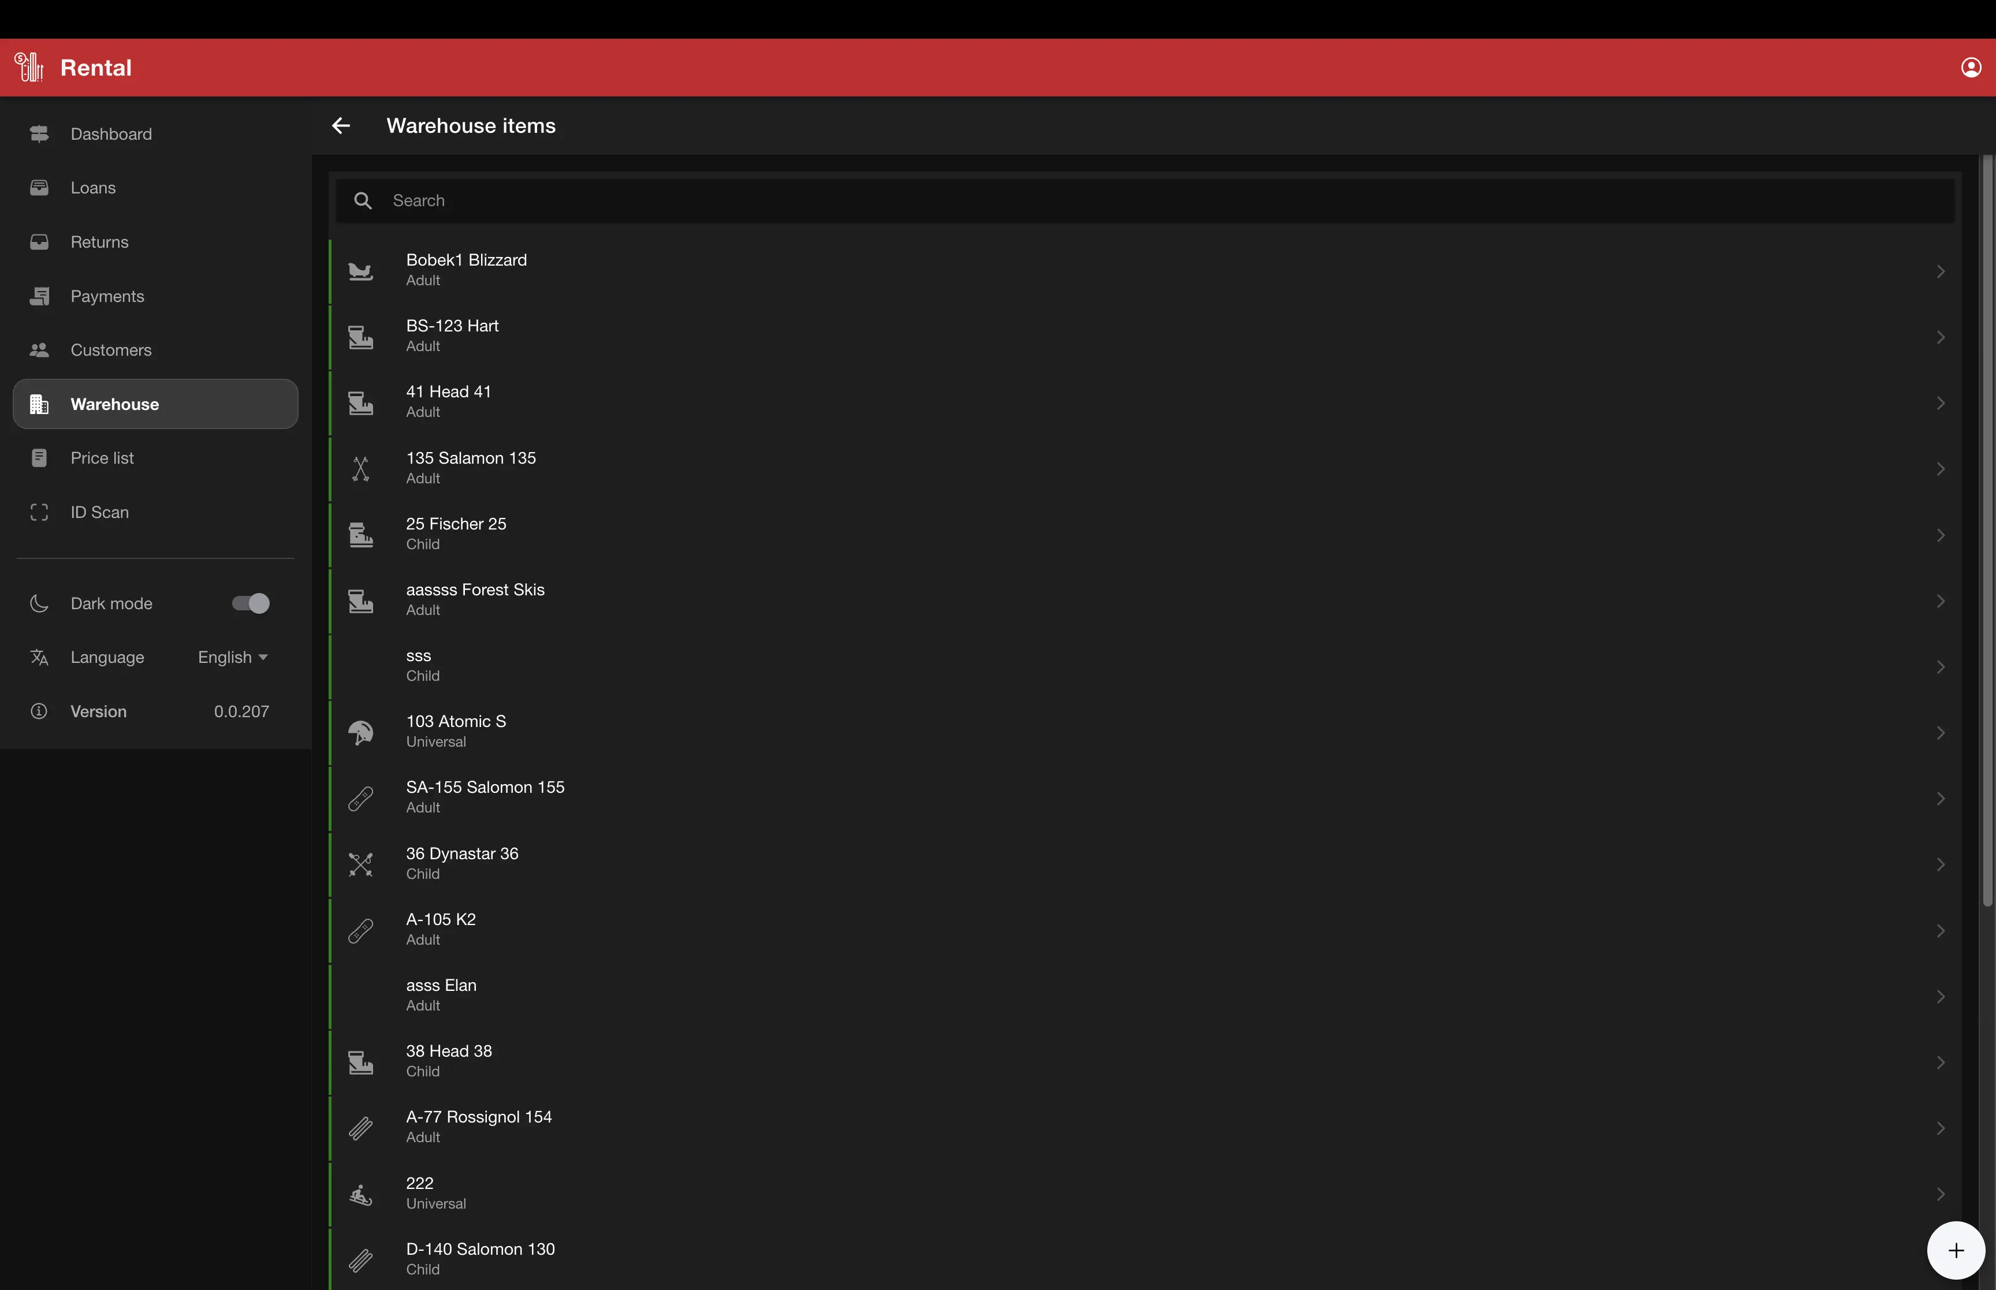Click the Rental app logo icon
Viewport: 1996px width, 1290px height.
[x=29, y=67]
